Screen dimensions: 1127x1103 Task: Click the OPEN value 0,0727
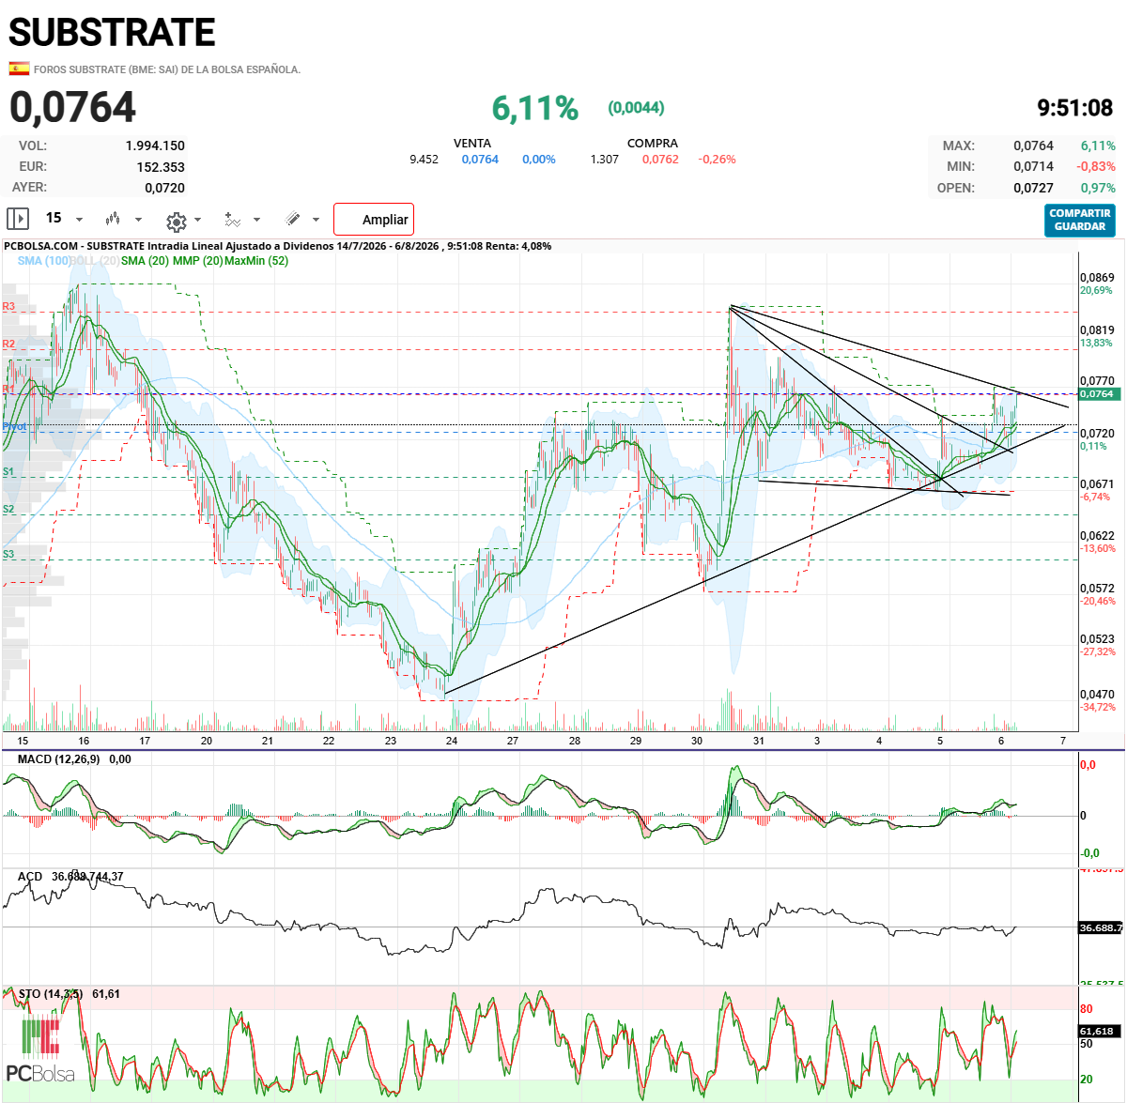(1033, 188)
